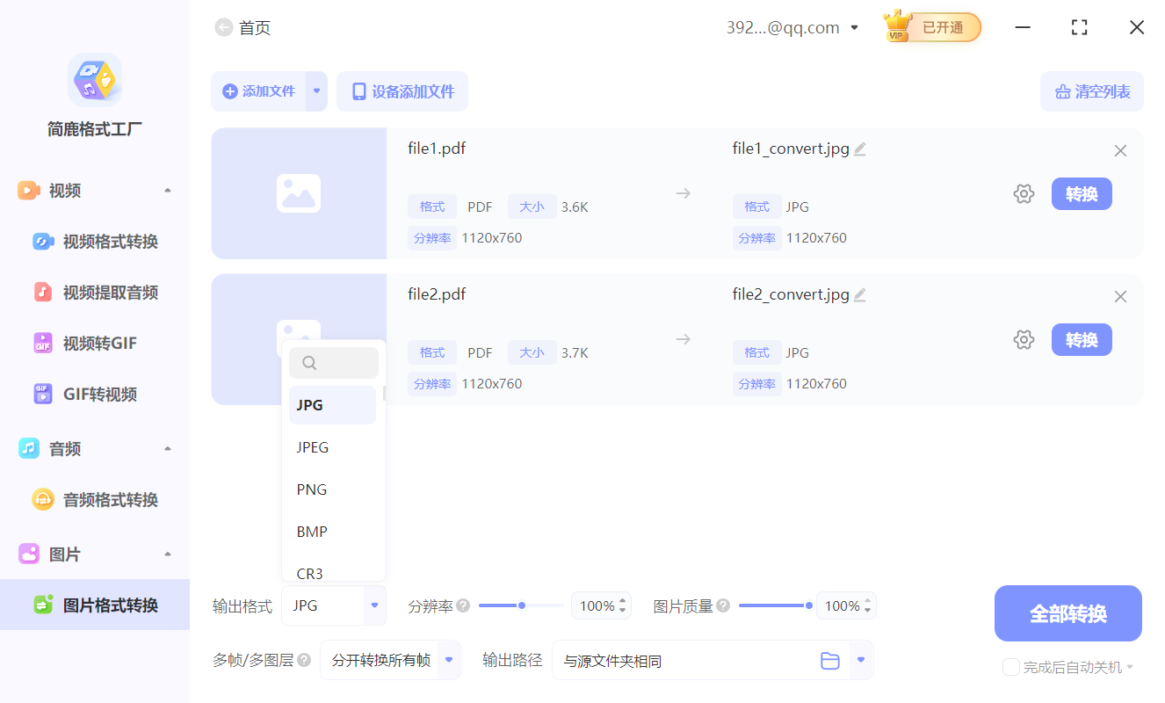Expand the 添加文件 dropdown arrow
1165x703 pixels.
point(316,91)
